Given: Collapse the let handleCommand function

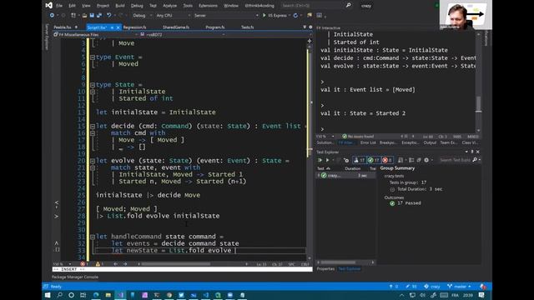Looking at the screenshot, I should (x=93, y=237).
